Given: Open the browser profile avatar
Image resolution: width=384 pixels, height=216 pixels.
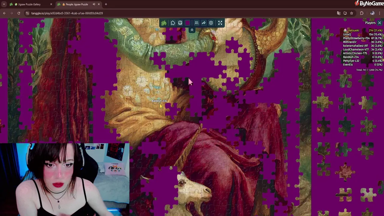Looking at the screenshot, I should pos(372,13).
